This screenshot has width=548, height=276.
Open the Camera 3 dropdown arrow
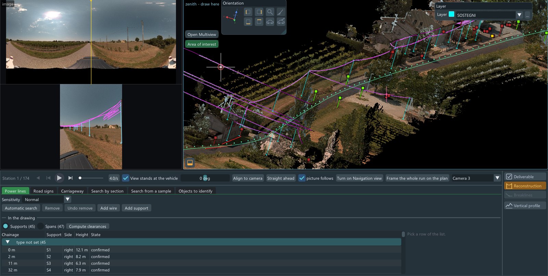(497, 178)
